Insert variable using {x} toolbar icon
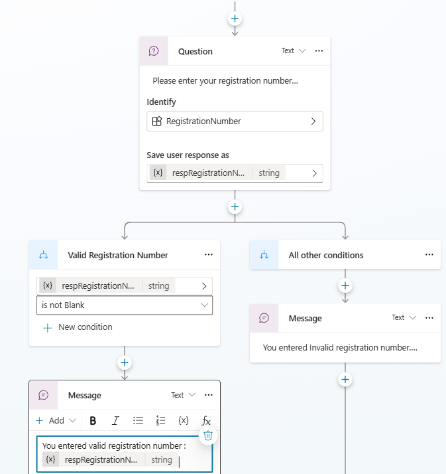Image resolution: width=446 pixels, height=474 pixels. (184, 420)
